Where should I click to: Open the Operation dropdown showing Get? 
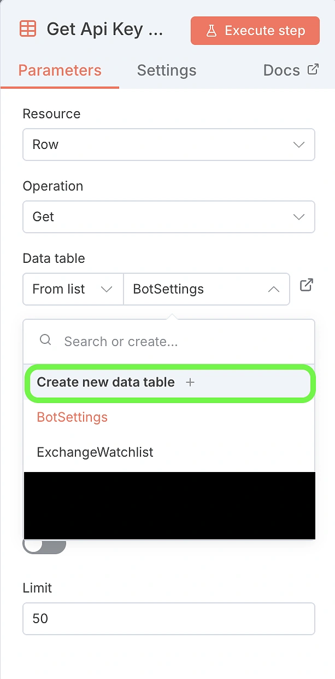tap(168, 217)
